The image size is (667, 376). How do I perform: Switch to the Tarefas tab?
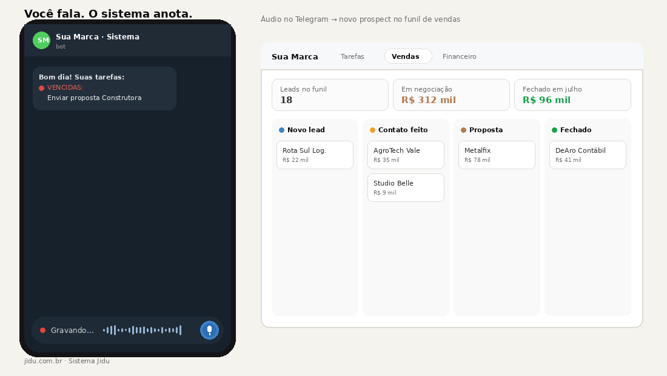(x=352, y=56)
